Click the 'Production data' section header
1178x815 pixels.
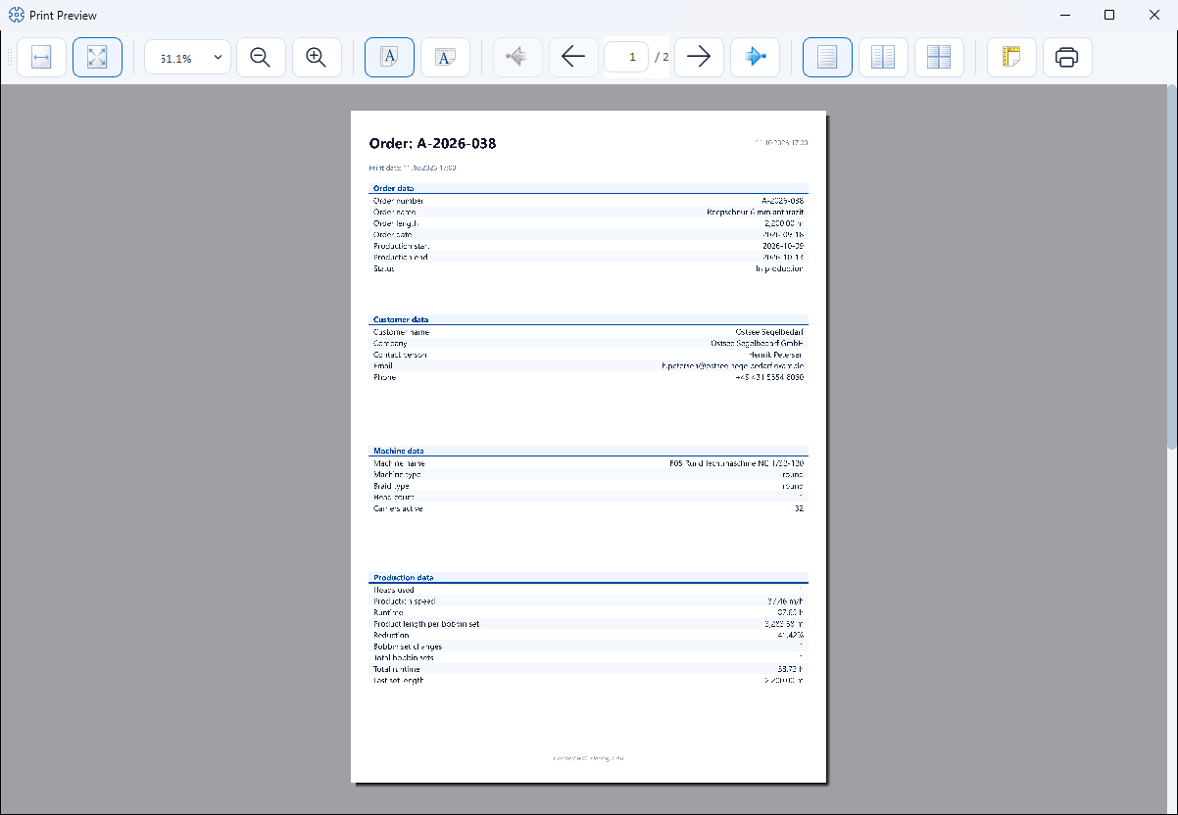point(403,578)
